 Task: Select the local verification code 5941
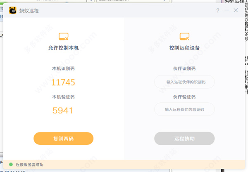(63, 111)
